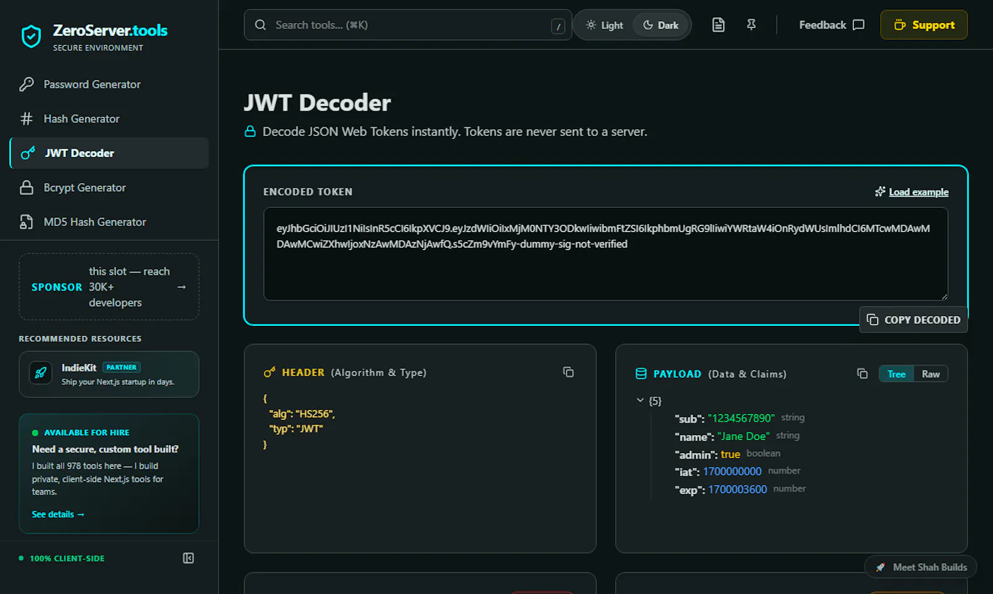This screenshot has width=993, height=594.
Task: Click the Password Generator key icon
Action: [x=27, y=84]
